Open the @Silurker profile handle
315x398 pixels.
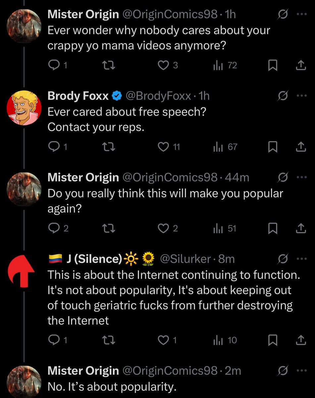[185, 259]
